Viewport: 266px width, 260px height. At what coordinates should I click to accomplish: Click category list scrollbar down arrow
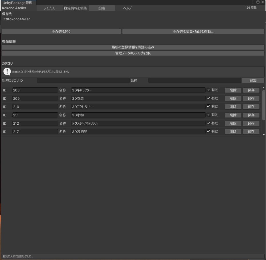(264, 135)
